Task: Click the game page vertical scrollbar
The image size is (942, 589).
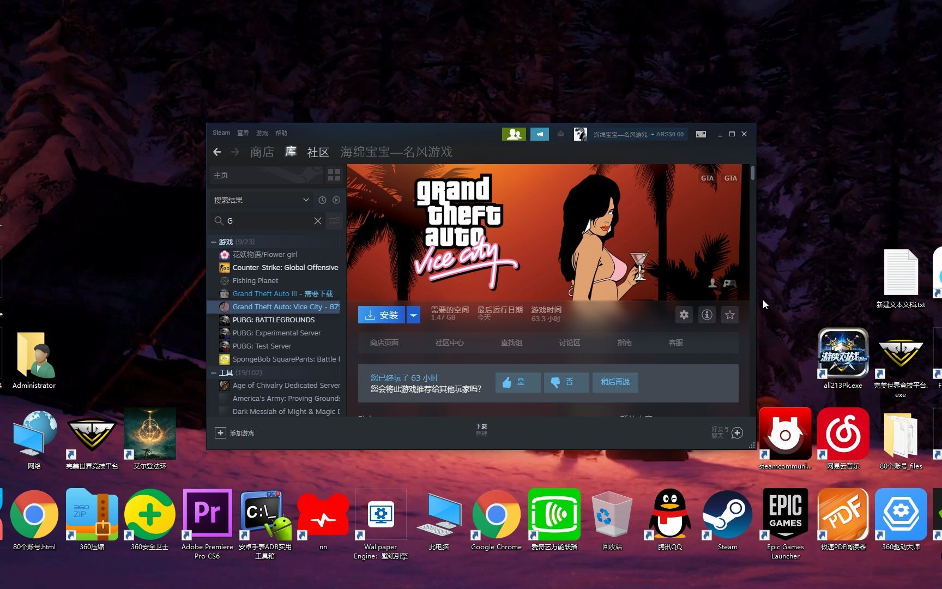Action: click(x=753, y=173)
